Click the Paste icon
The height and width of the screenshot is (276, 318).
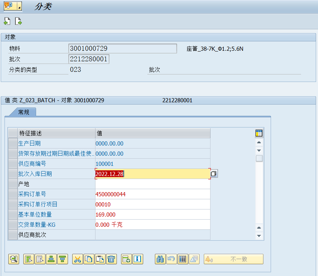[x=100, y=259]
